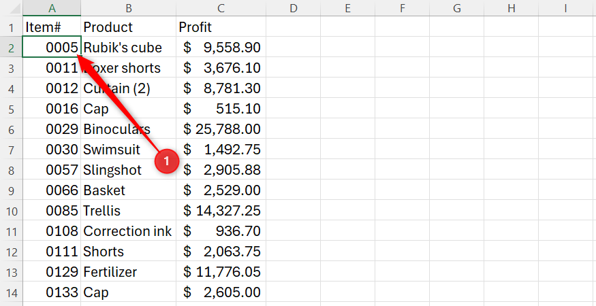Select column A header

52,8
